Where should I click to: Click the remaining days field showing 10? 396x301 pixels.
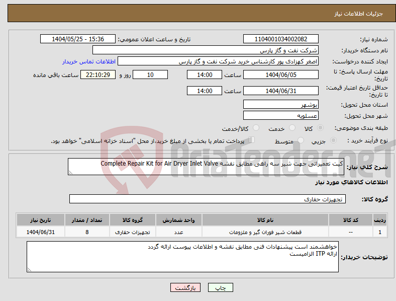click(150, 74)
